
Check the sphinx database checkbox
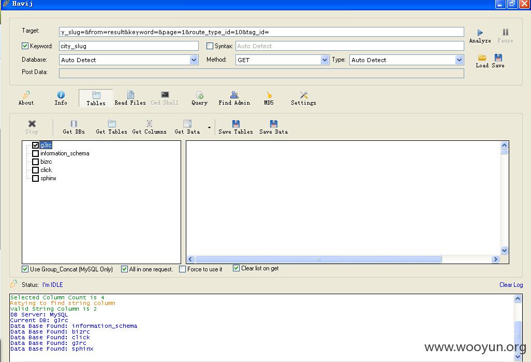tap(35, 178)
